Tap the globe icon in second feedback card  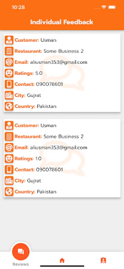click(x=9, y=192)
